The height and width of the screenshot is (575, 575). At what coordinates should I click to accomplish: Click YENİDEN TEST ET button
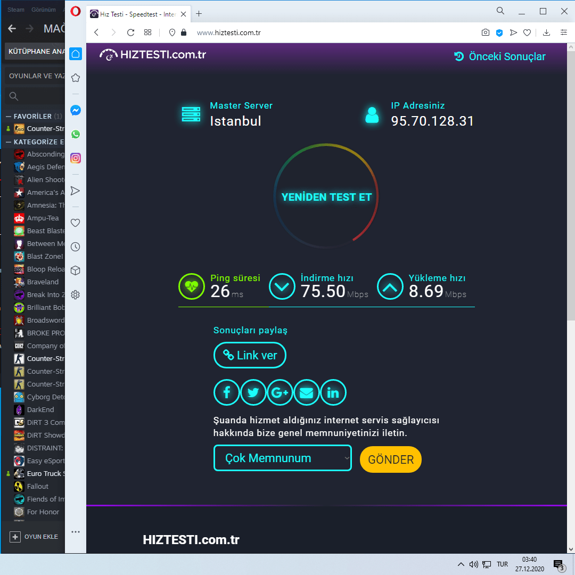point(326,197)
